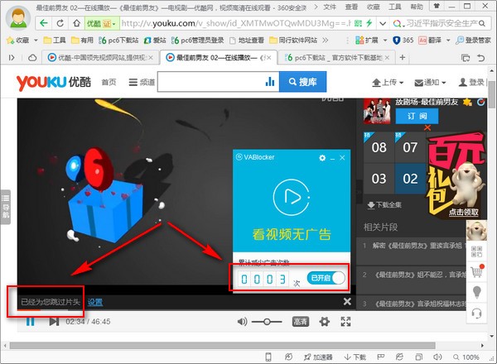This screenshot has width=497, height=364.
Task: Open the 文件 menu
Action: (330, 7)
